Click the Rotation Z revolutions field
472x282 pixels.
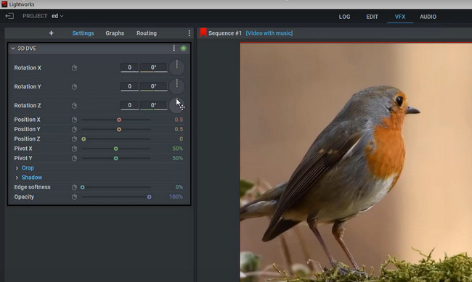click(x=129, y=105)
